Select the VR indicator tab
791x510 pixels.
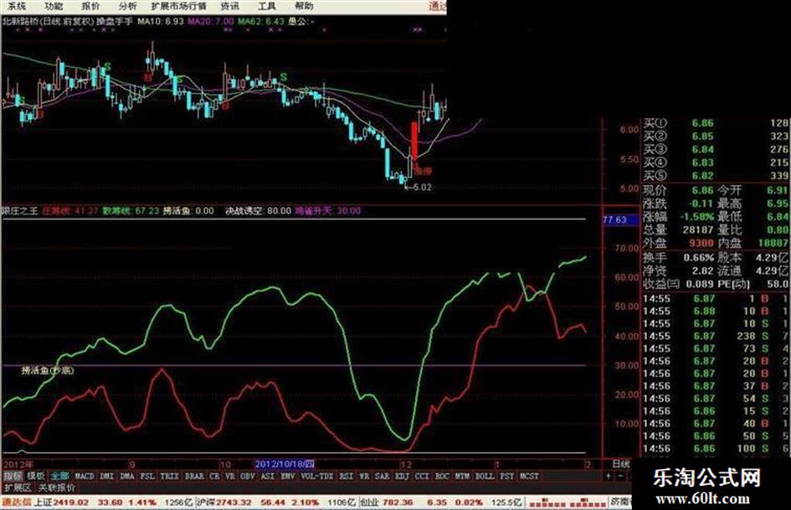[230, 477]
